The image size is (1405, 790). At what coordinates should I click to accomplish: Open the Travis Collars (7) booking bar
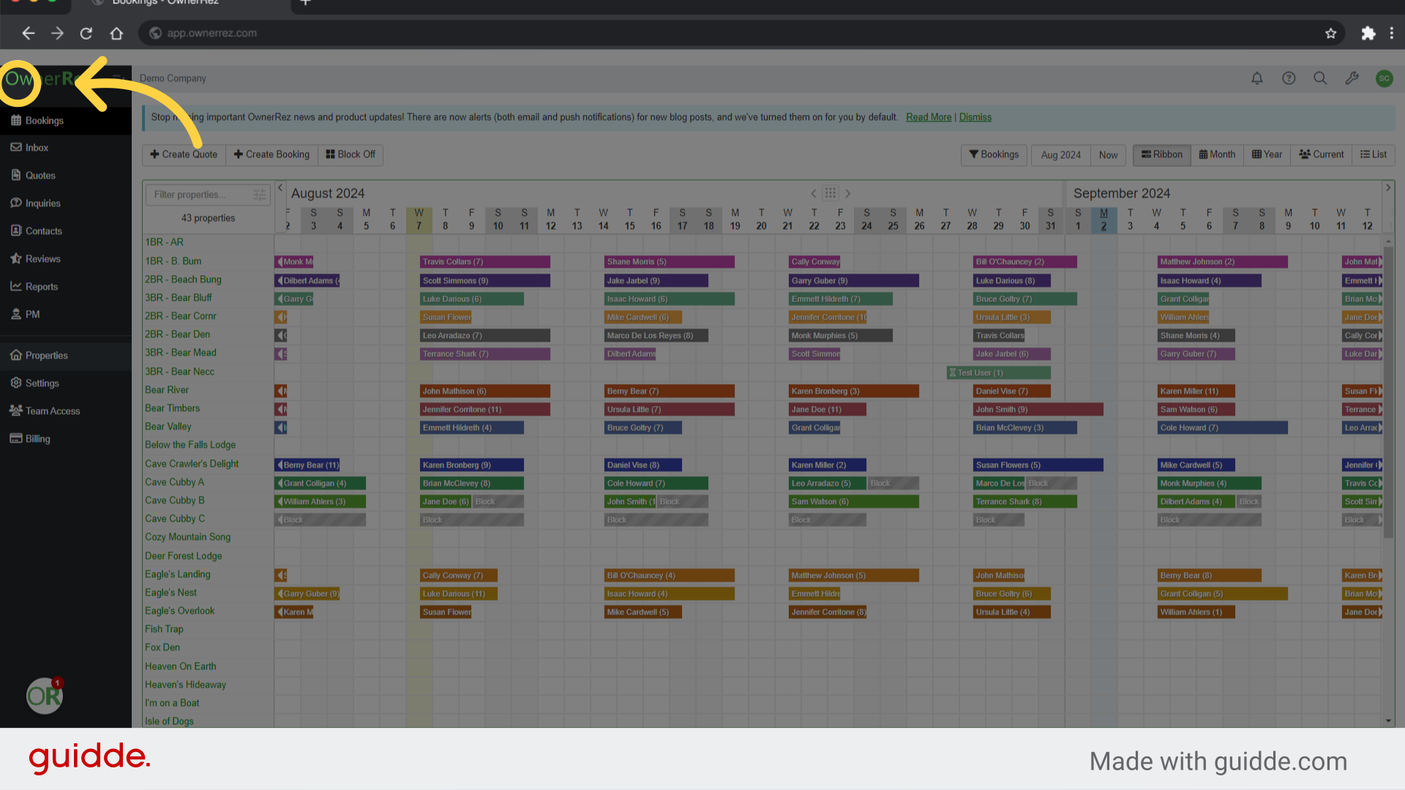point(484,262)
